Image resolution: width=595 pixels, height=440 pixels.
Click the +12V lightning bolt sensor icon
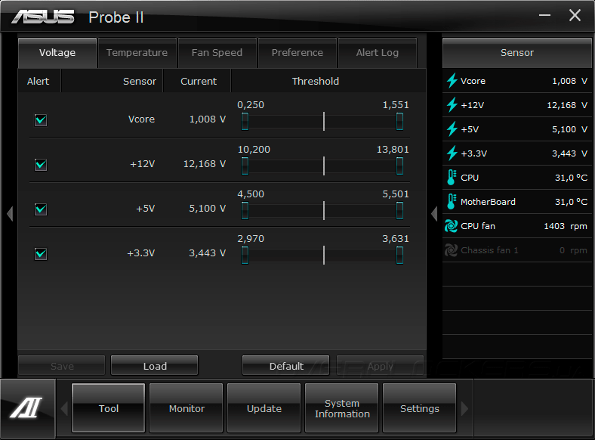[452, 105]
